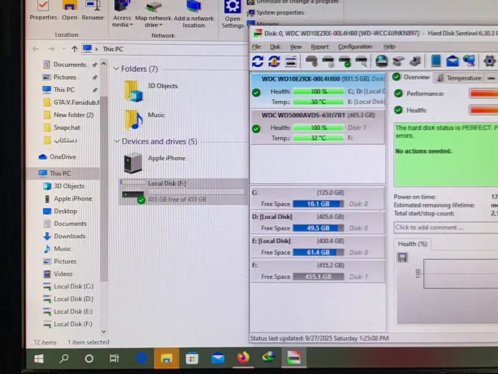Click the blue envelope email icon
The width and height of the screenshot is (498, 374).
click(x=452, y=61)
